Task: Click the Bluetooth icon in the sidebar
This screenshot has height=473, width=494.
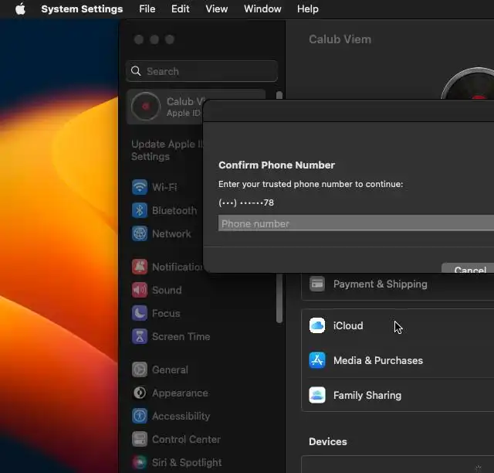Action: pyautogui.click(x=140, y=210)
